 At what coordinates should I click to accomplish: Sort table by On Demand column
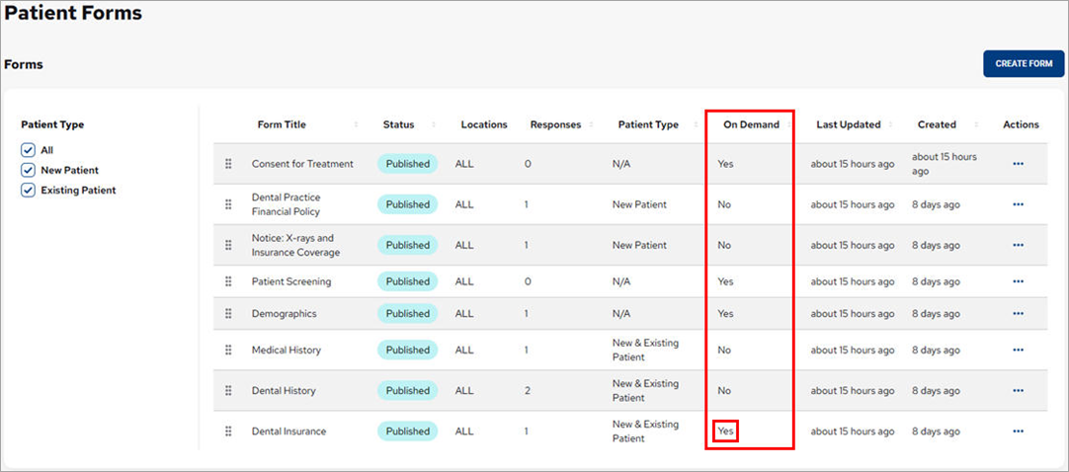(x=751, y=125)
